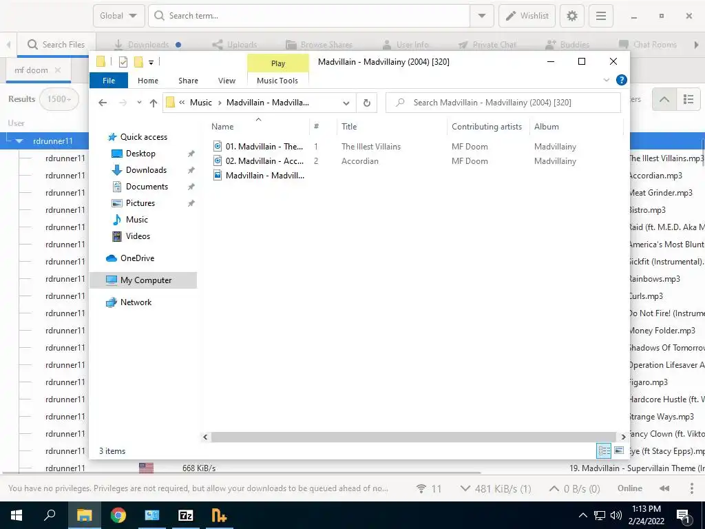Focus the Nicotine+ search term field
Viewport: 705px width, 529px height.
click(x=309, y=16)
